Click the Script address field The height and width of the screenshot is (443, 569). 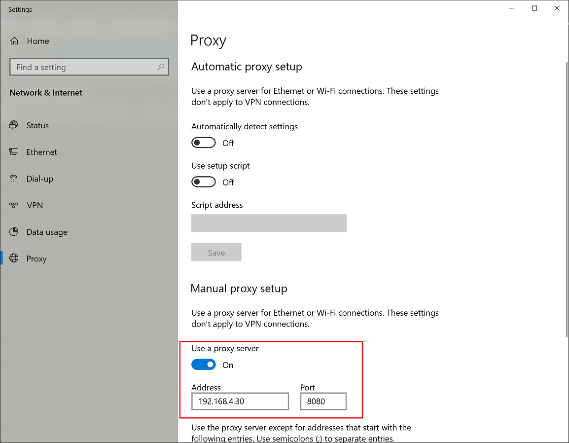pos(269,223)
